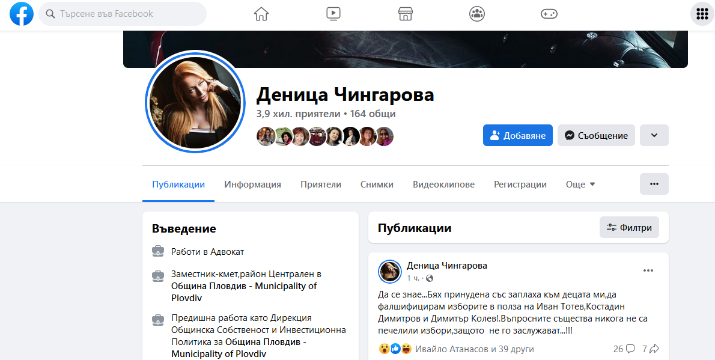Click the first mutual friend avatar
715x360 pixels.
pos(266,136)
